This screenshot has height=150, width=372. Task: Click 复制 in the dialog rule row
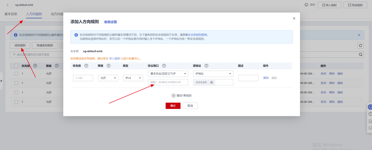pos(266,78)
